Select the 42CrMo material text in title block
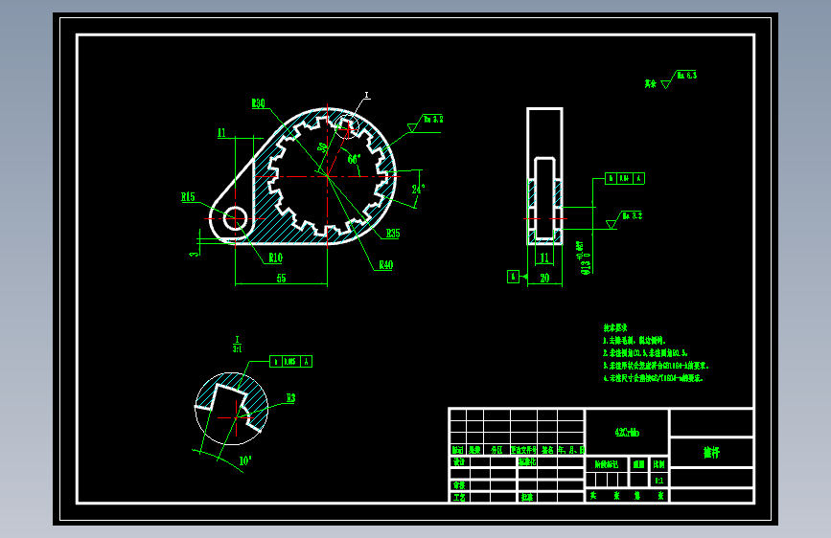The height and width of the screenshot is (538, 831). click(627, 433)
